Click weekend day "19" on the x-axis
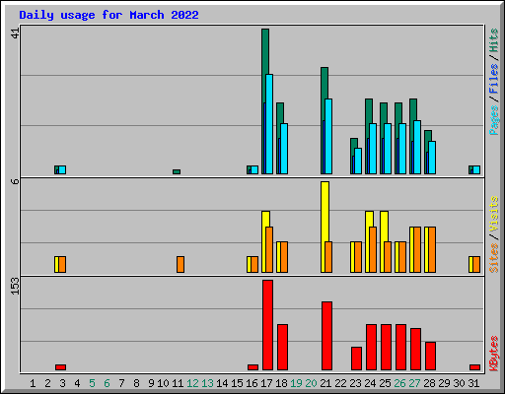Viewport: 505px width, 394px height. pos(296,383)
